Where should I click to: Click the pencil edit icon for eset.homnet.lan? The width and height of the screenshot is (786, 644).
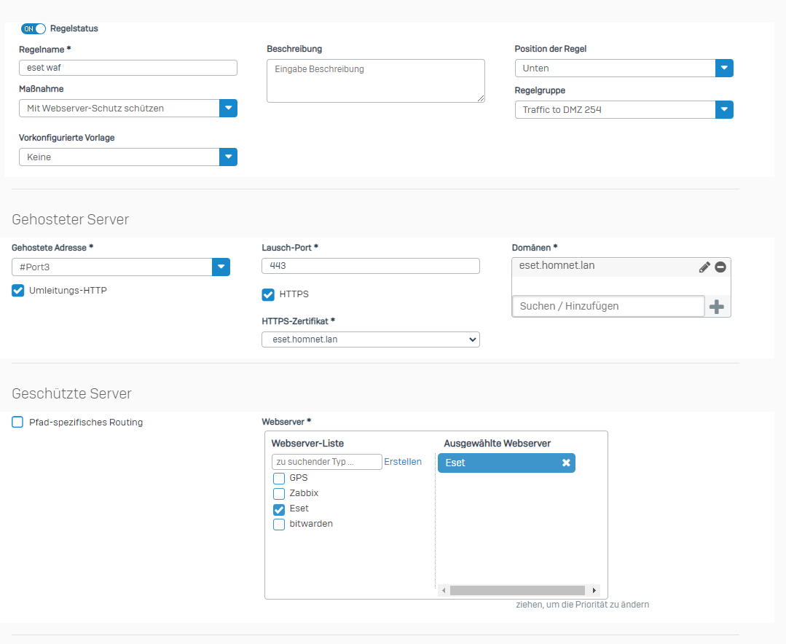pyautogui.click(x=704, y=267)
